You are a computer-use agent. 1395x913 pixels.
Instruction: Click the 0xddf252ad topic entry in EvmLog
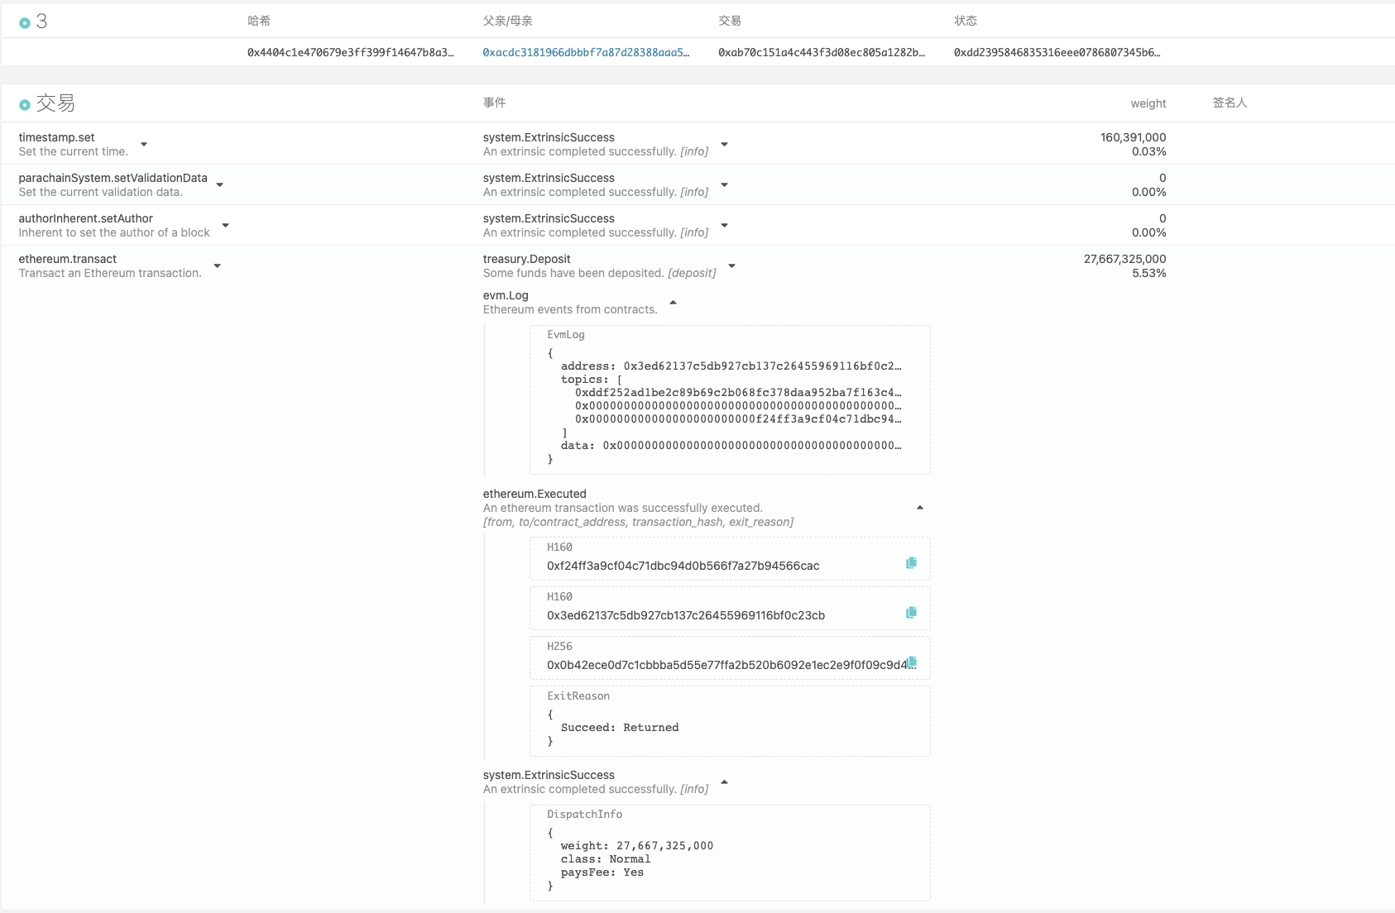point(738,393)
